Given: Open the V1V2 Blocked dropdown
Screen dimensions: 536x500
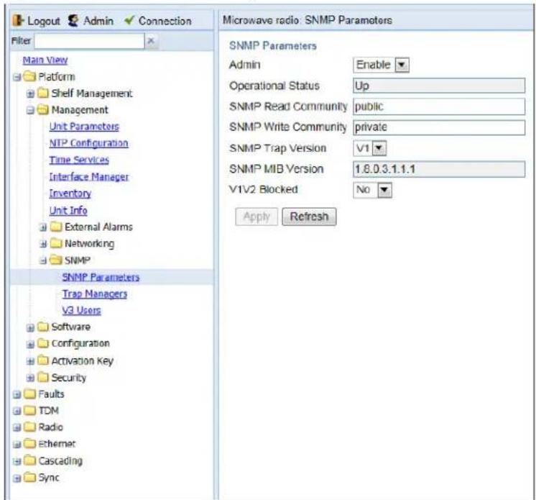Looking at the screenshot, I should coord(373,190).
